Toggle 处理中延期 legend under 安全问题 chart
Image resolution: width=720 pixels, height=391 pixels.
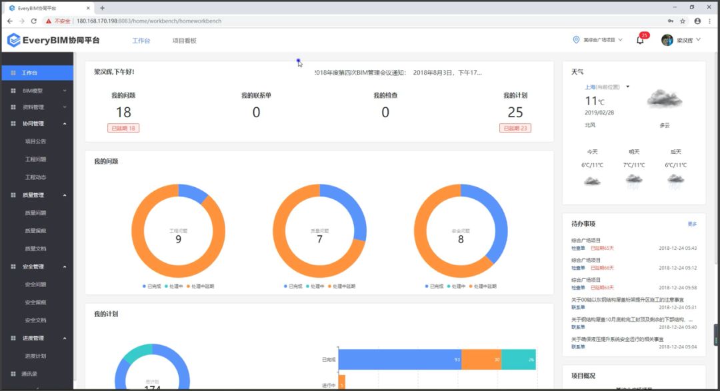pyautogui.click(x=483, y=286)
